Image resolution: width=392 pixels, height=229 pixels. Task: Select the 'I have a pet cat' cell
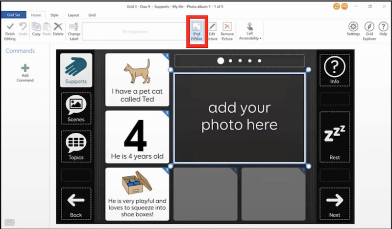(137, 80)
